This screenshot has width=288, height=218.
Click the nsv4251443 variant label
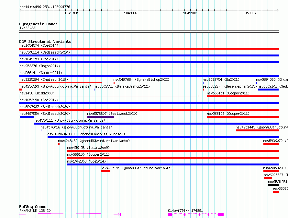click(x=262, y=127)
